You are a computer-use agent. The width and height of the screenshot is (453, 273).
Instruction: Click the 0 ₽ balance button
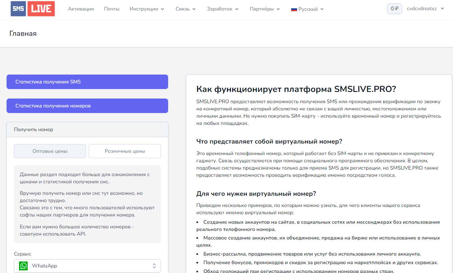click(x=394, y=9)
